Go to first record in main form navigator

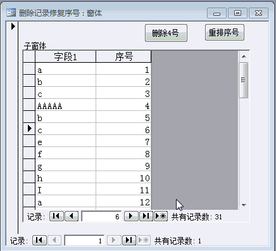click(x=39, y=240)
